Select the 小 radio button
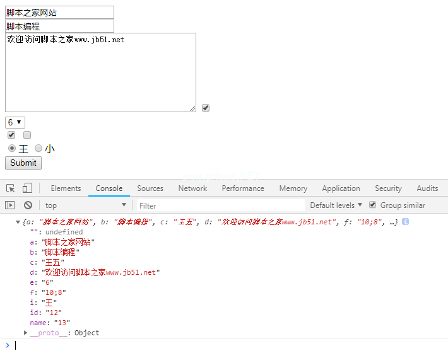Screen dimensions: 448x363 (x=38, y=148)
